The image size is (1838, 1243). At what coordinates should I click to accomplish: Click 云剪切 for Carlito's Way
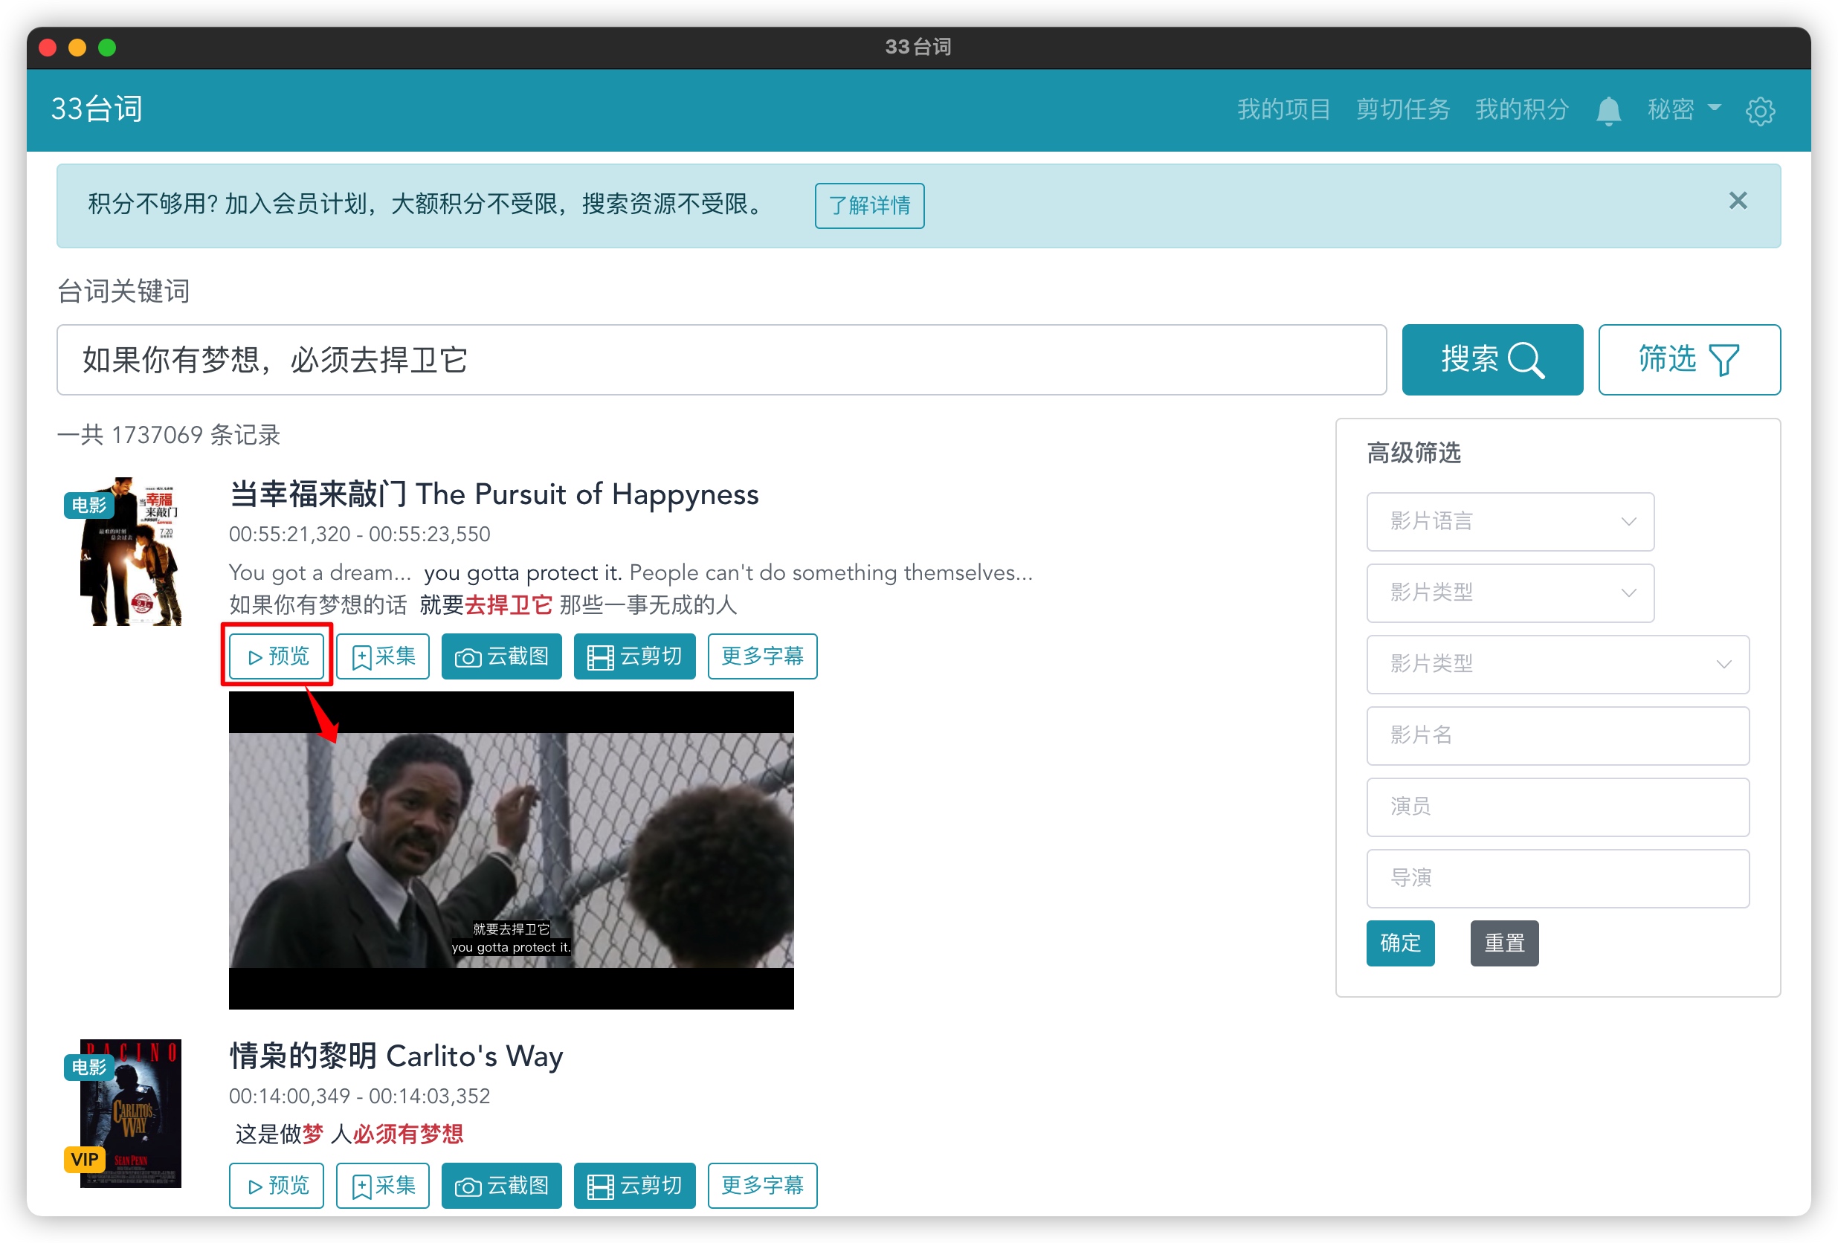point(634,1184)
